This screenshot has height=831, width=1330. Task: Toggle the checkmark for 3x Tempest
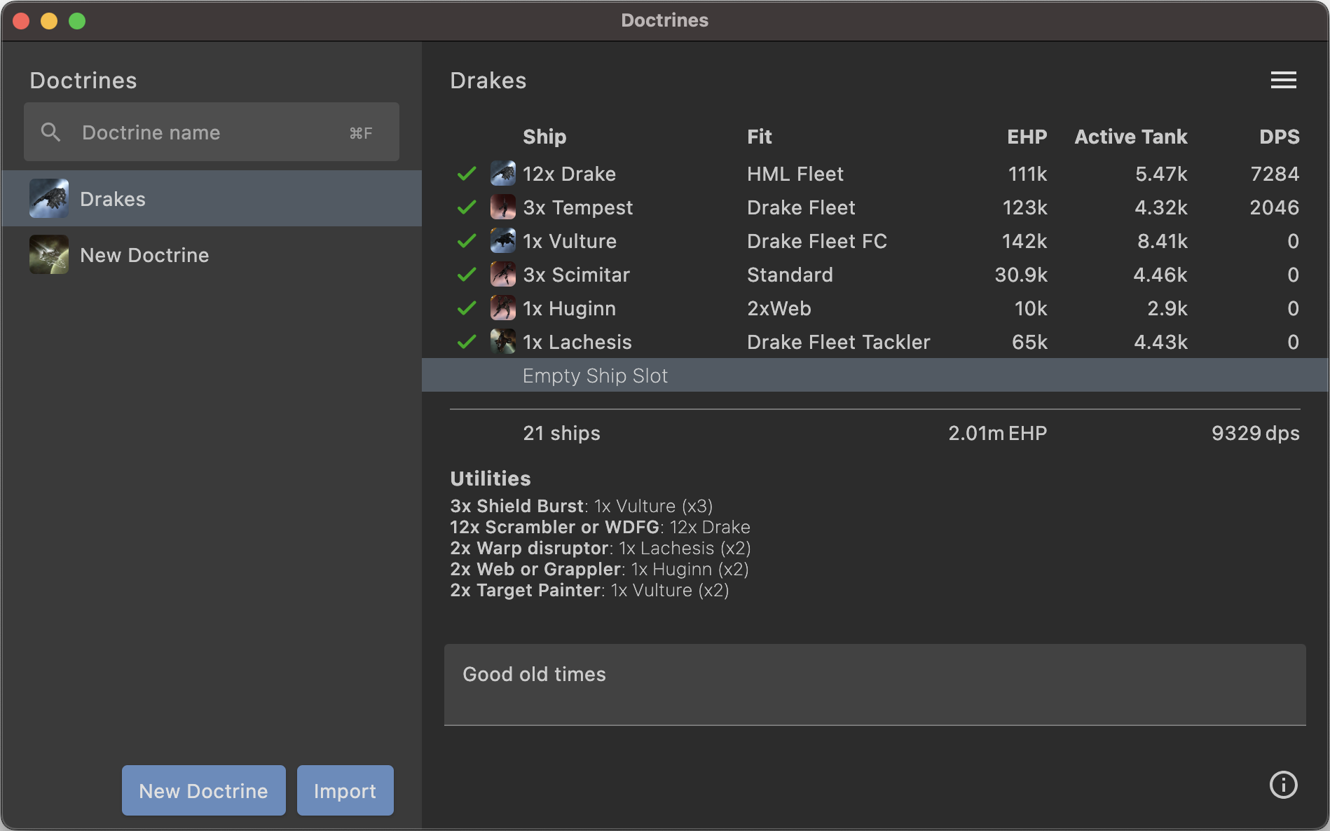pyautogui.click(x=467, y=207)
